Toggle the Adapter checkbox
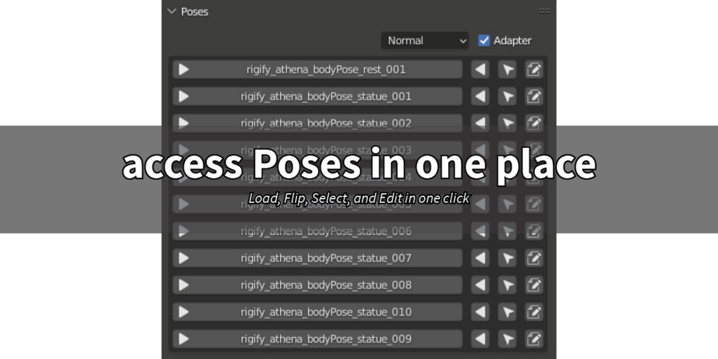Image resolution: width=718 pixels, height=359 pixels. 484,41
